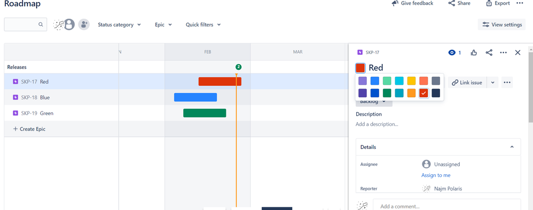Open the Export option
533x210 pixels.
coord(498,3)
